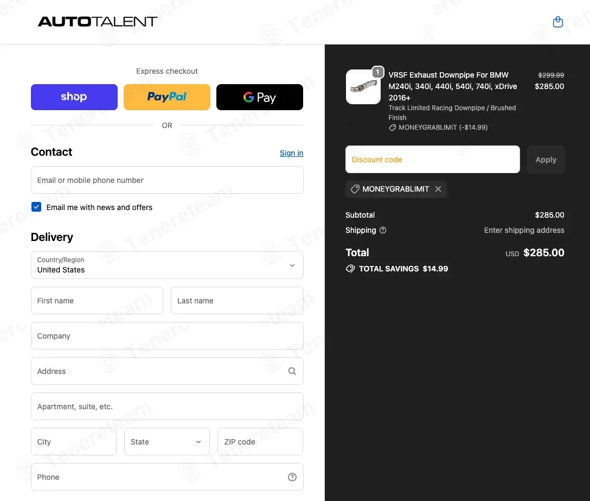The image size is (590, 501).
Task: Click the First name field
Action: tap(97, 301)
